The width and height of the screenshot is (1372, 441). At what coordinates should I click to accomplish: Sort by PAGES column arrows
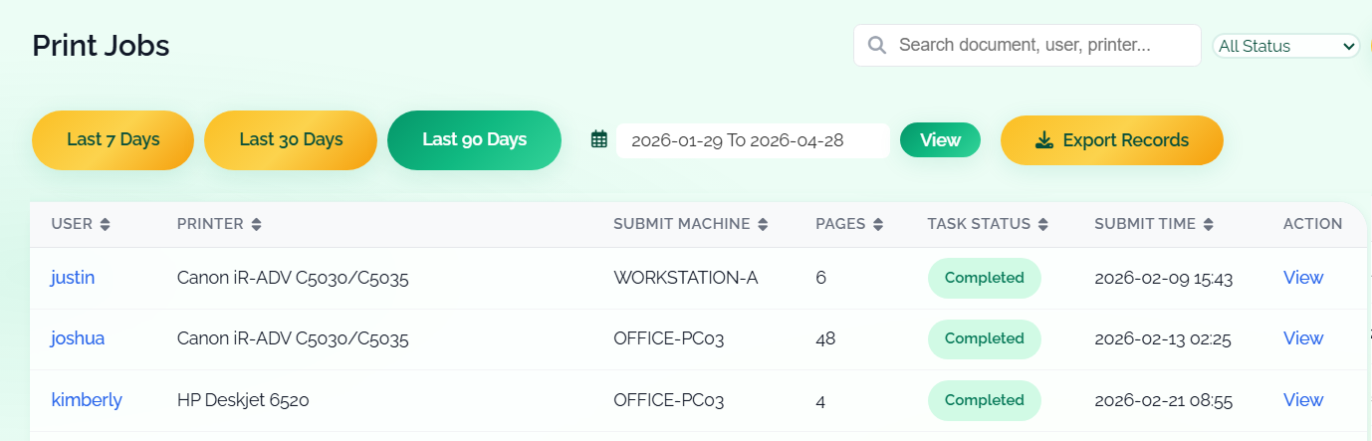[878, 225]
